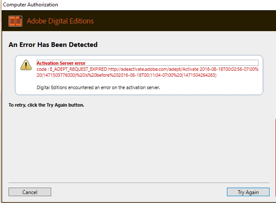Click the 'An Error Has Been Detected' heading
This screenshot has width=276, height=203.
[53, 45]
